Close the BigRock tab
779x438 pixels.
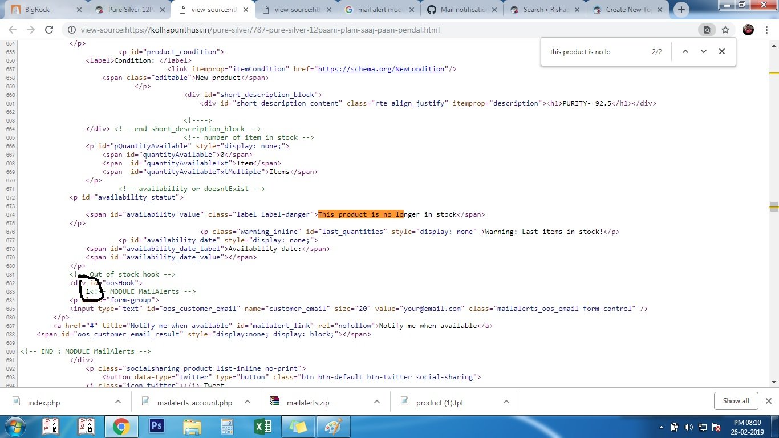pyautogui.click(x=79, y=10)
